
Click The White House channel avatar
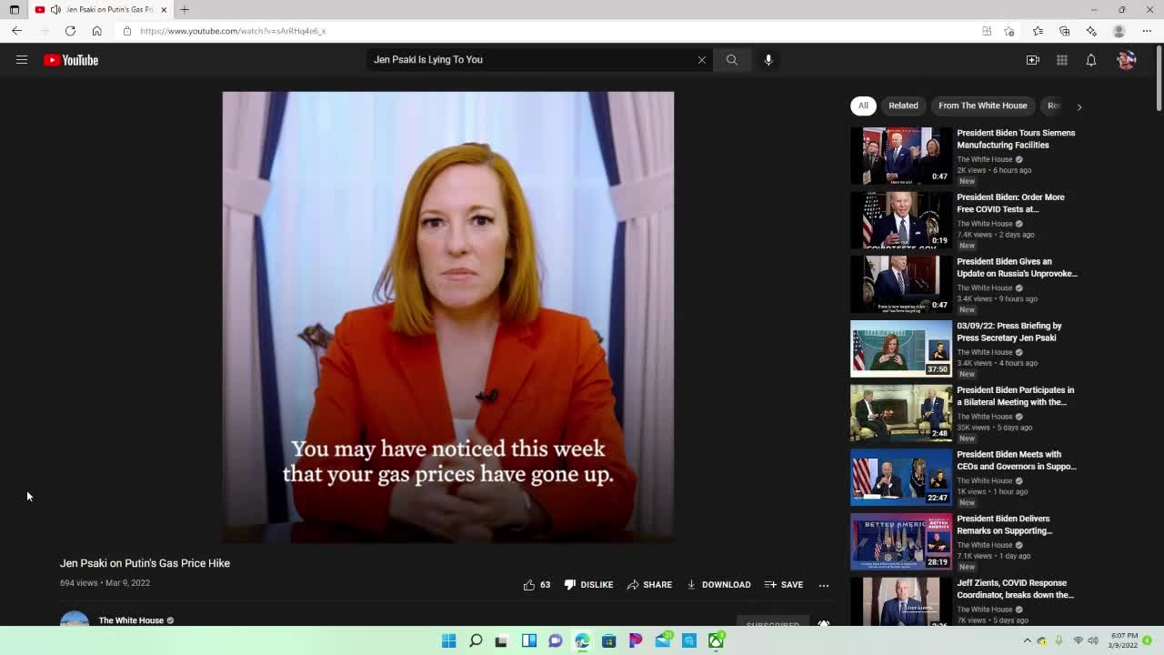point(75,620)
